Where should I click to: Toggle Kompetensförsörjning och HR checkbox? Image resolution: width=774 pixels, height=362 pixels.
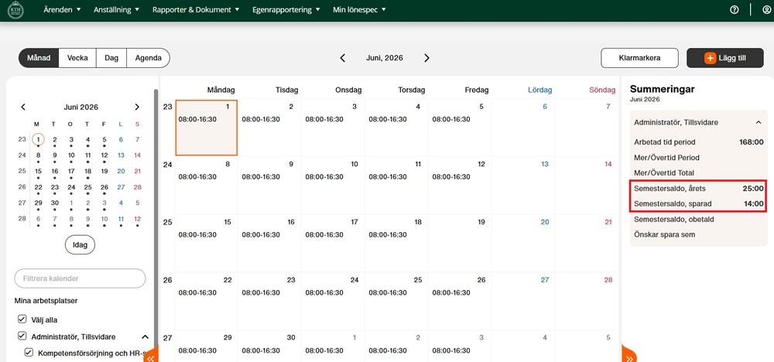coord(29,353)
